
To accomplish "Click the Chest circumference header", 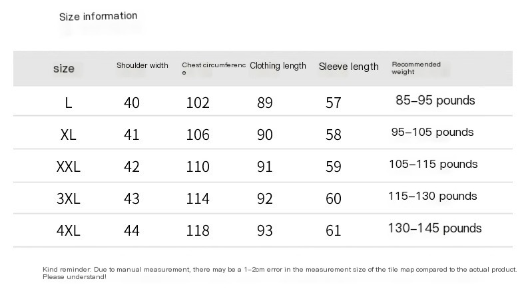I will [214, 69].
